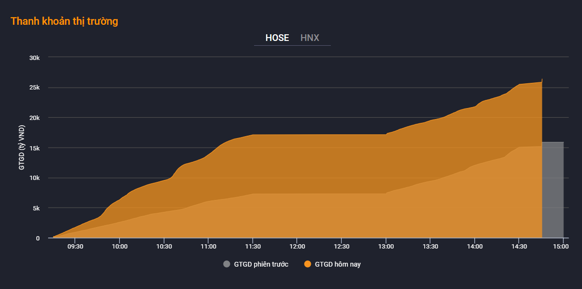
Task: Click the 30k value axis label
Action: click(x=34, y=58)
